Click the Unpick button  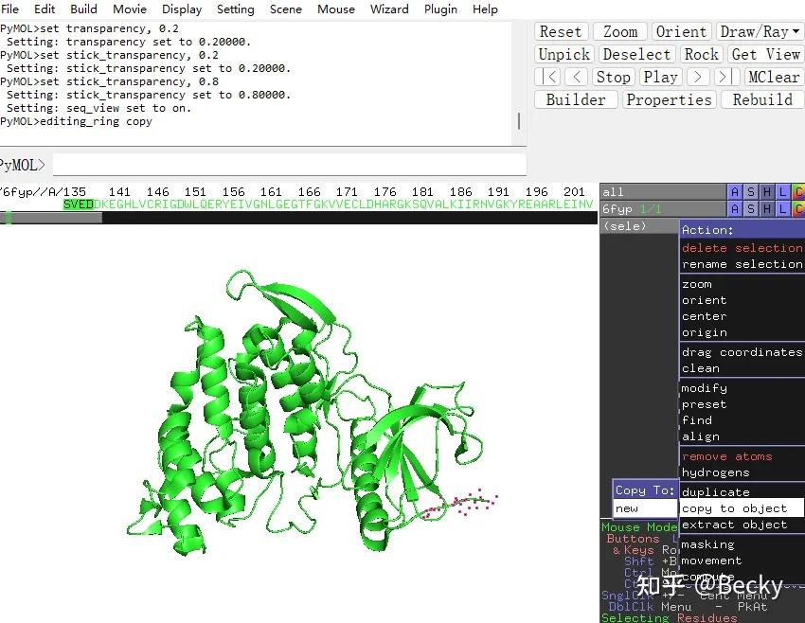[564, 54]
